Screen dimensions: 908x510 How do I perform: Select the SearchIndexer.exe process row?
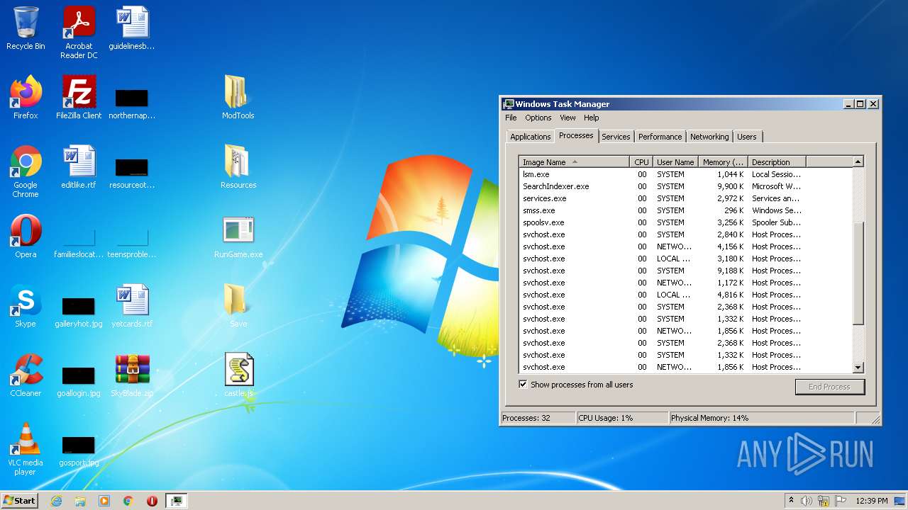tap(685, 186)
